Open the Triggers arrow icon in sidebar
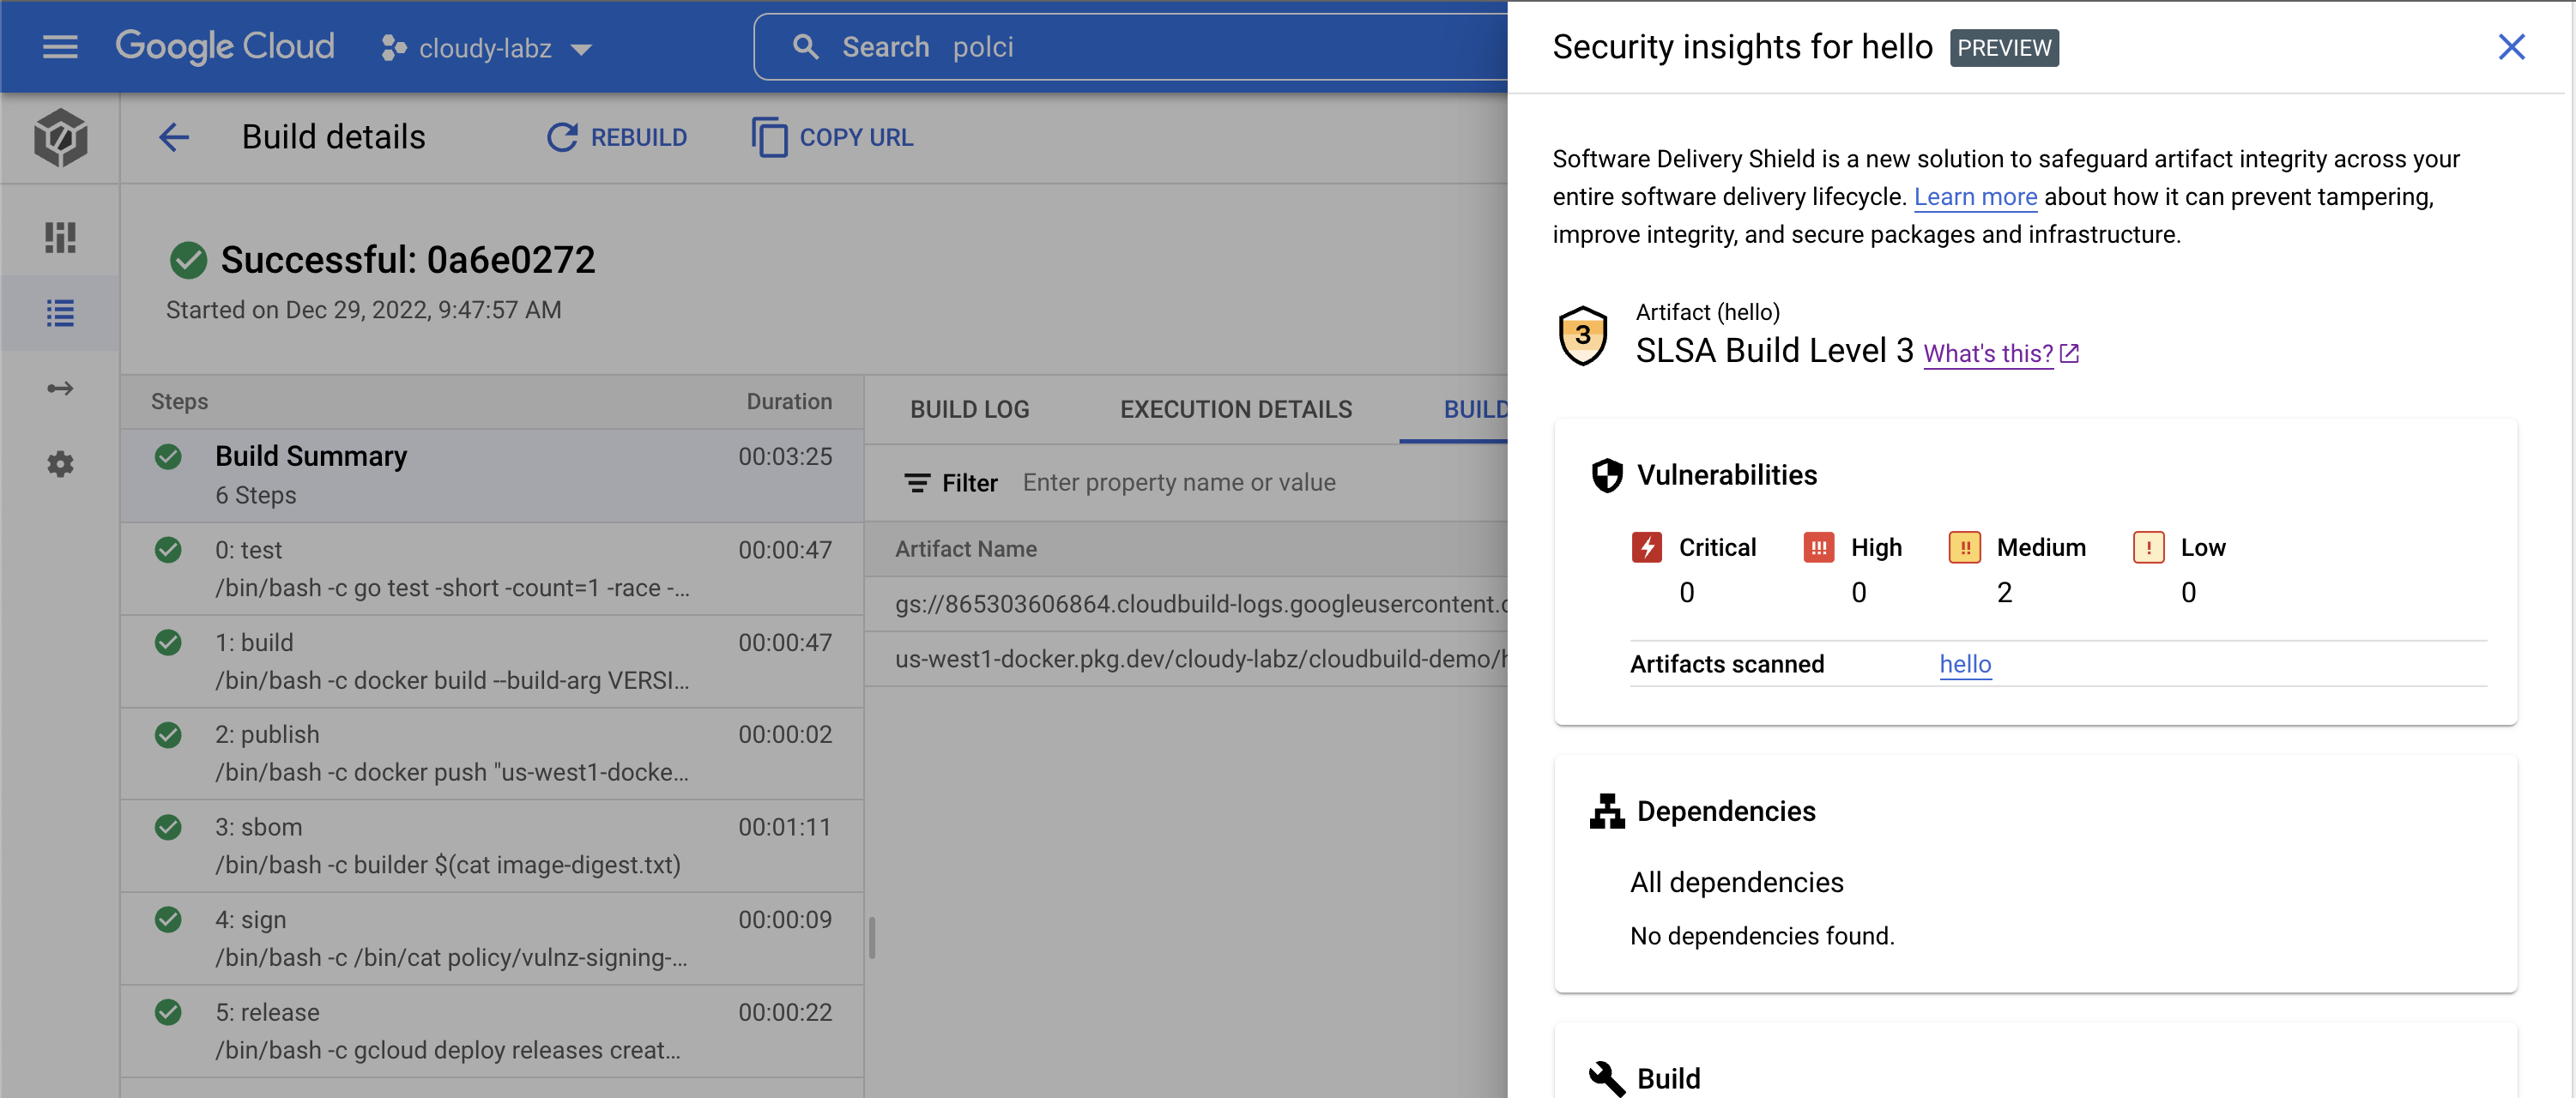This screenshot has width=2576, height=1098. point(60,388)
